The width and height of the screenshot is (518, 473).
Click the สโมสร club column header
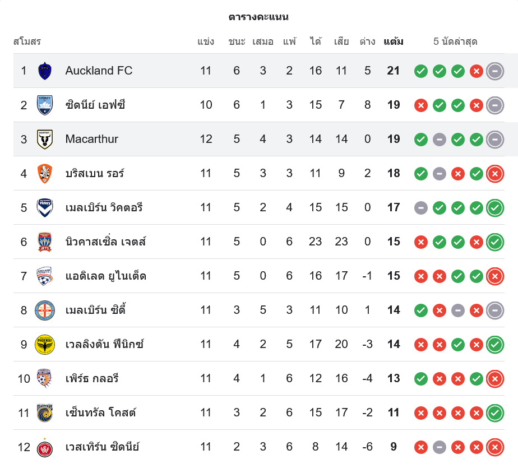[27, 41]
